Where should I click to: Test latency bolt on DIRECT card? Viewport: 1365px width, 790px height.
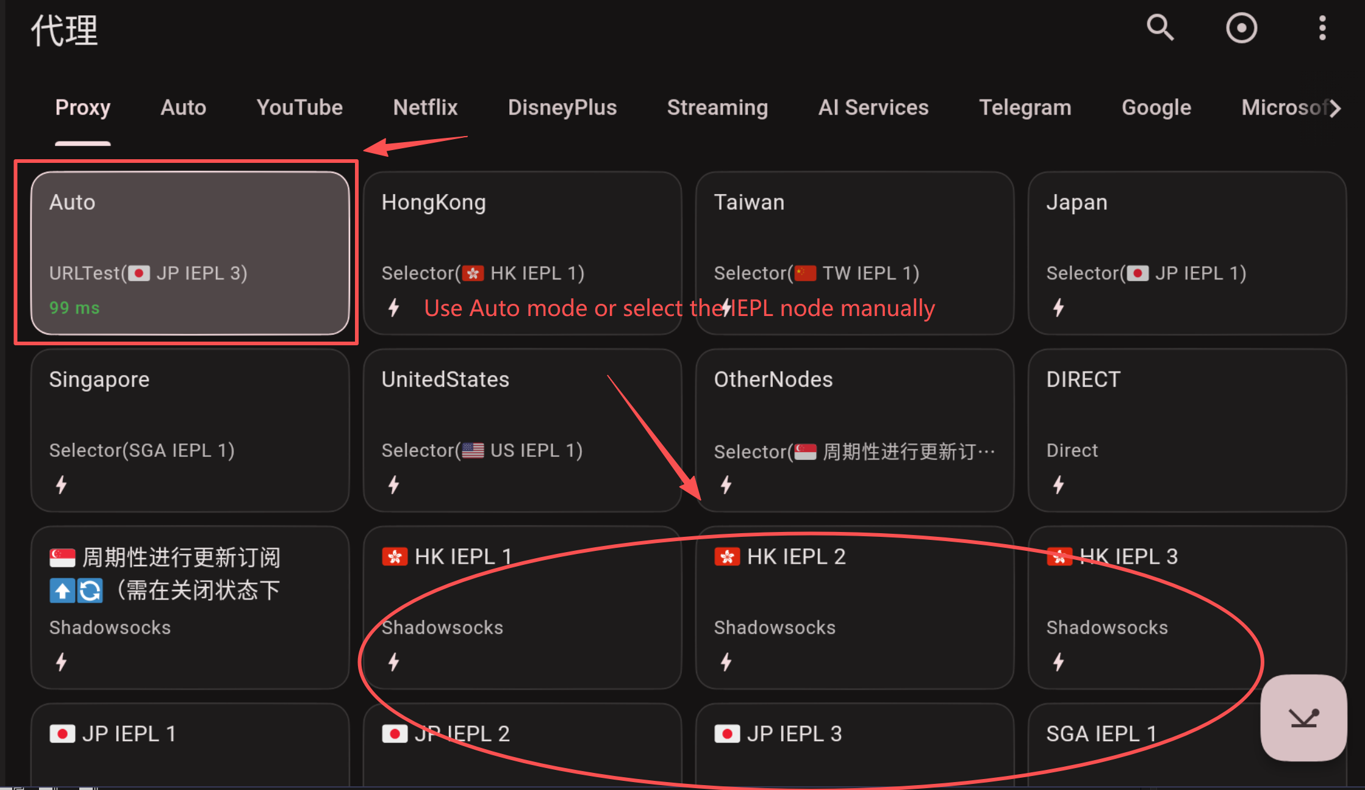point(1058,485)
